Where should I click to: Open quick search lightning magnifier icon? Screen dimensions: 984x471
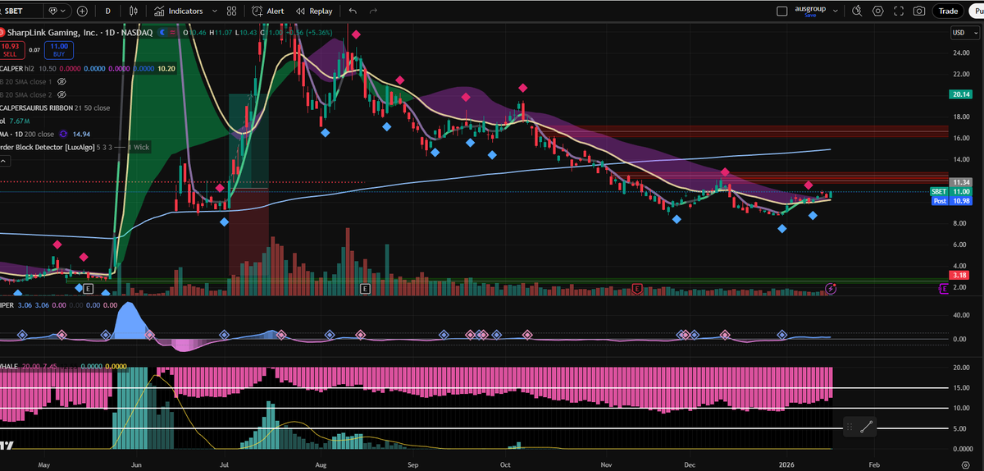857,11
